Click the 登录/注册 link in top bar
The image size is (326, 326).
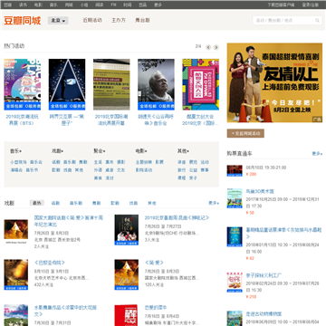311,5
